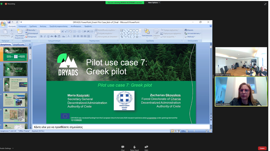Select the rectangle shape in shapes gallery
Screen dimensions: 270x151
pos(131,30)
